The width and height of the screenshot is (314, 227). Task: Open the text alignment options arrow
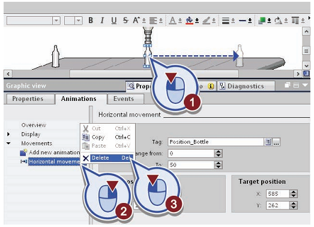coord(161,20)
